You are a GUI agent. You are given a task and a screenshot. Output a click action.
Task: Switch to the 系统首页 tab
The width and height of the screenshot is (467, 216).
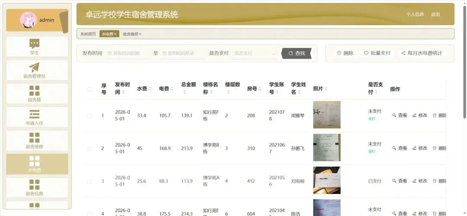tap(88, 34)
